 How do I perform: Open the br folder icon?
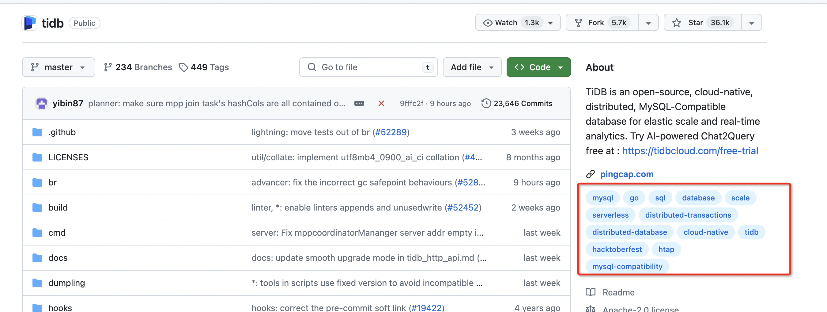(38, 182)
